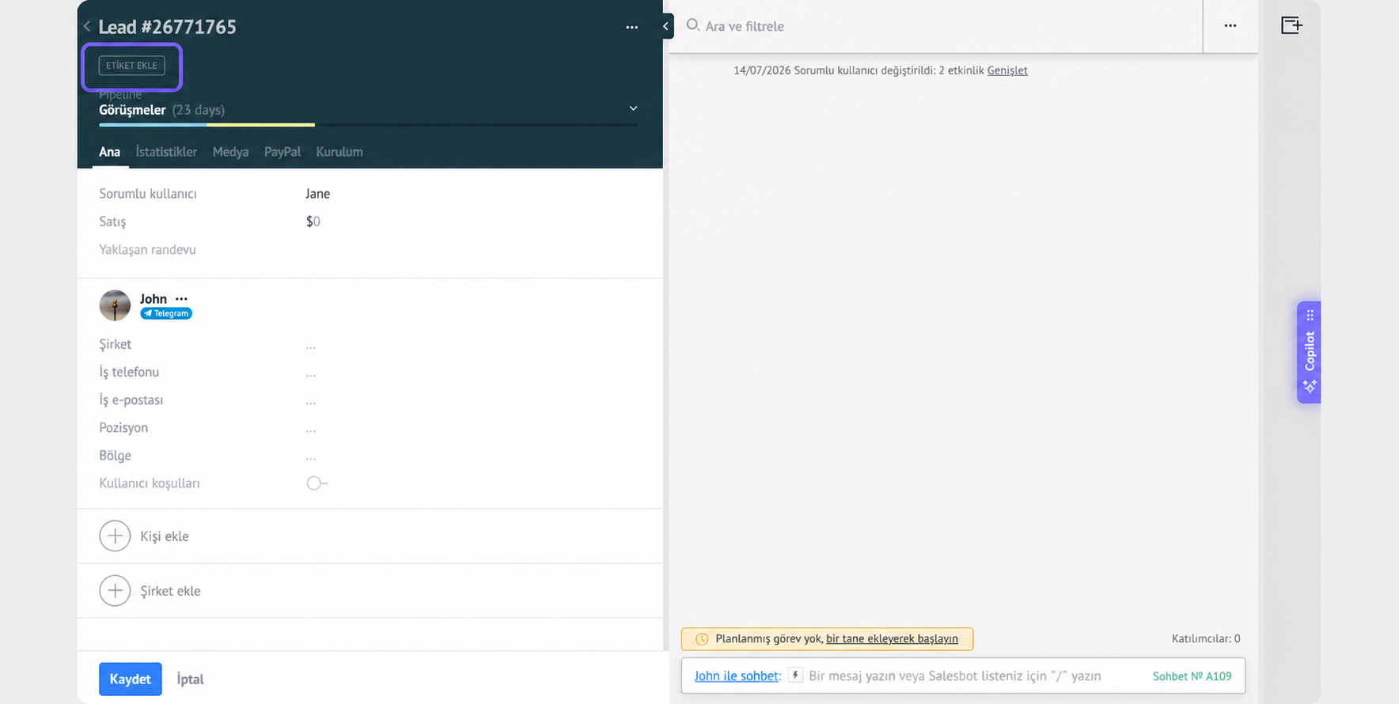Click the add panel icon at top right

point(1291,25)
